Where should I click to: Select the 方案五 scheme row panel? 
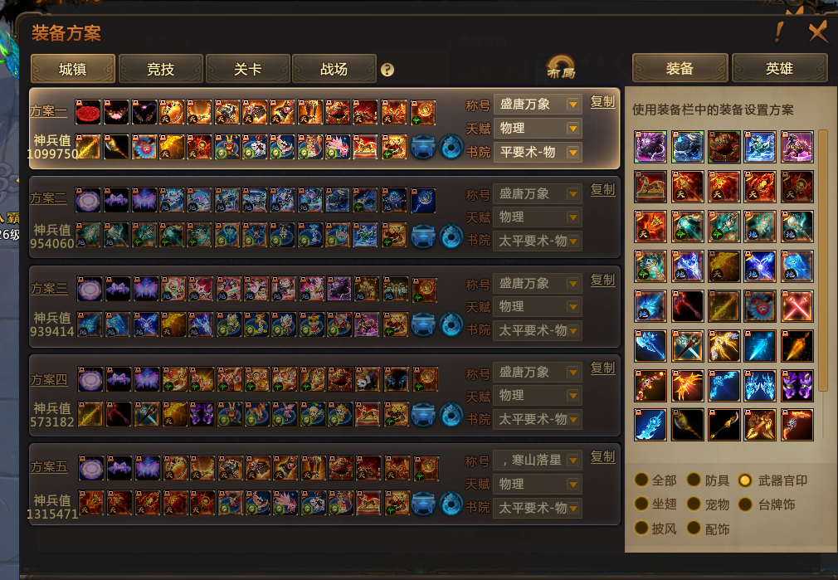[324, 484]
